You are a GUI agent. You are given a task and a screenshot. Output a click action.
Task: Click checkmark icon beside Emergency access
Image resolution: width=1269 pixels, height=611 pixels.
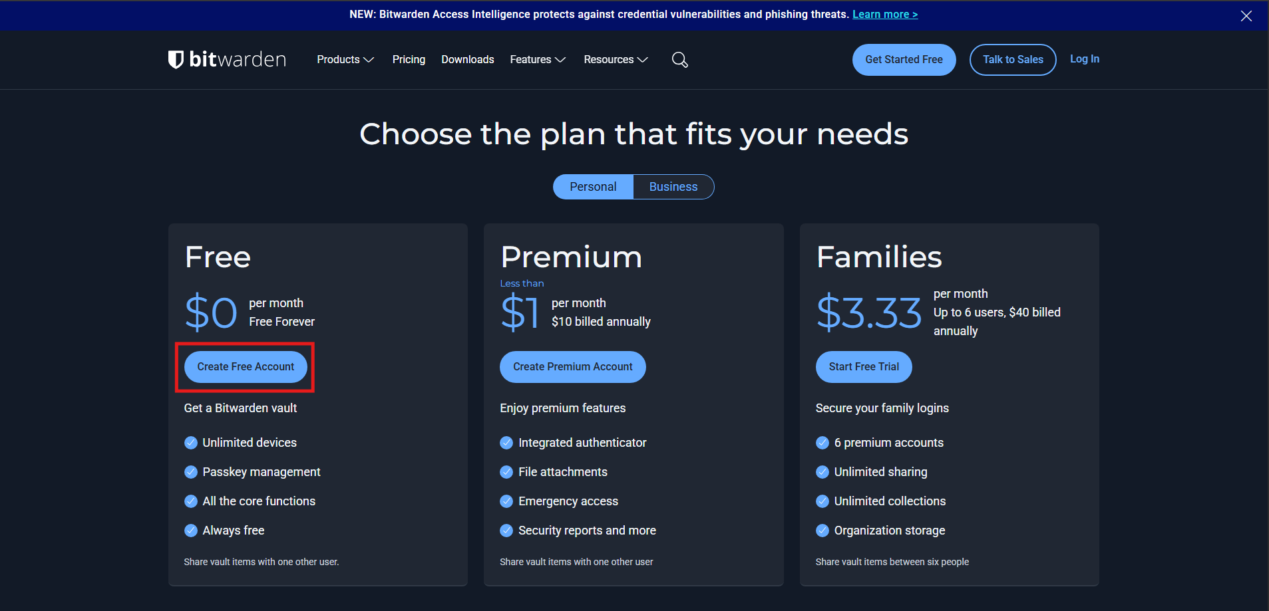(x=506, y=501)
